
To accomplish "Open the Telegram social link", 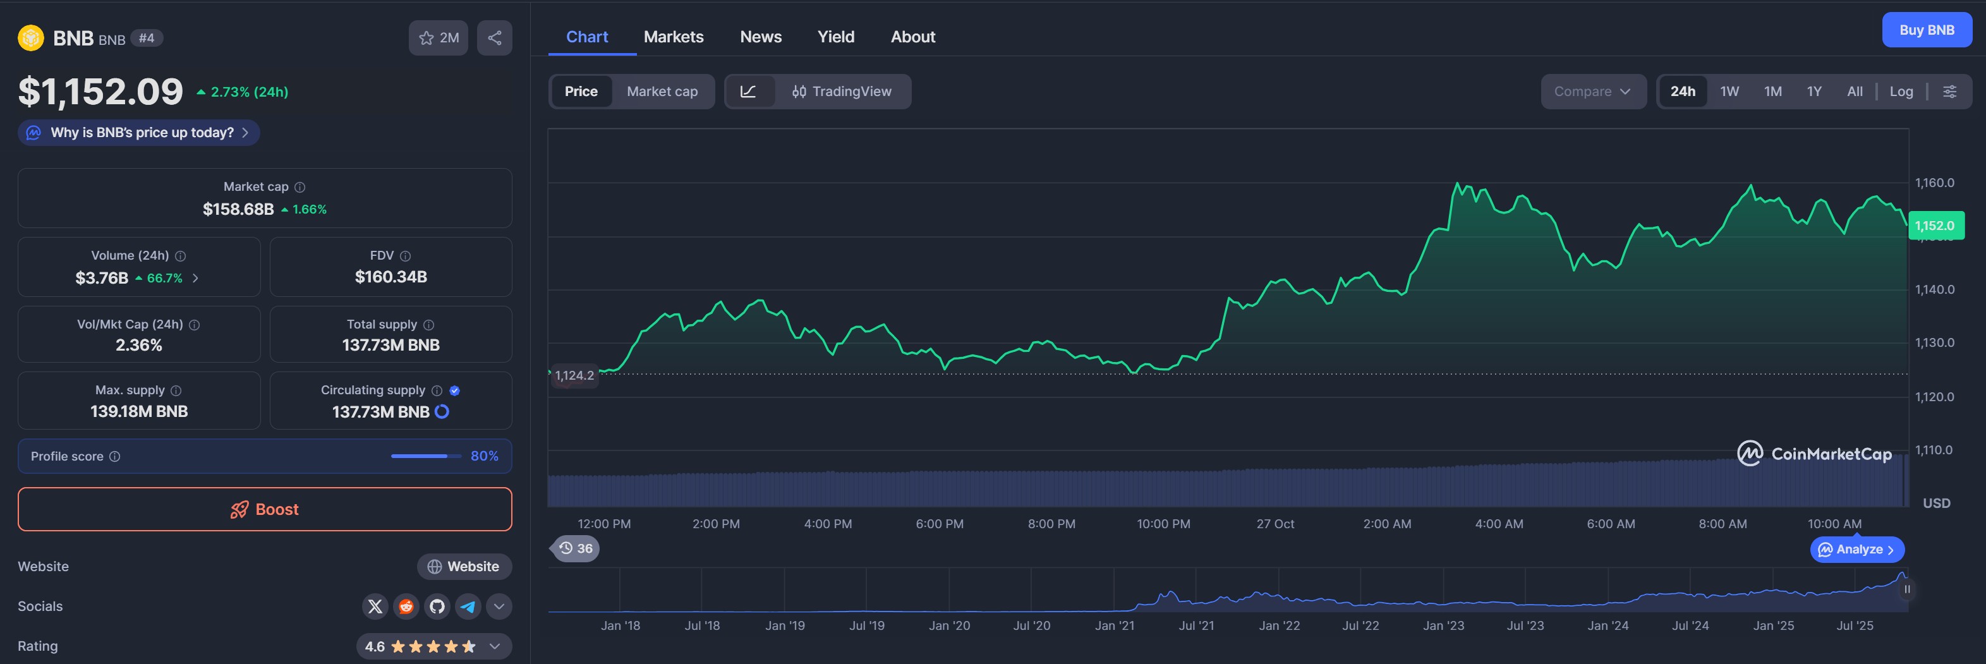I will 468,606.
